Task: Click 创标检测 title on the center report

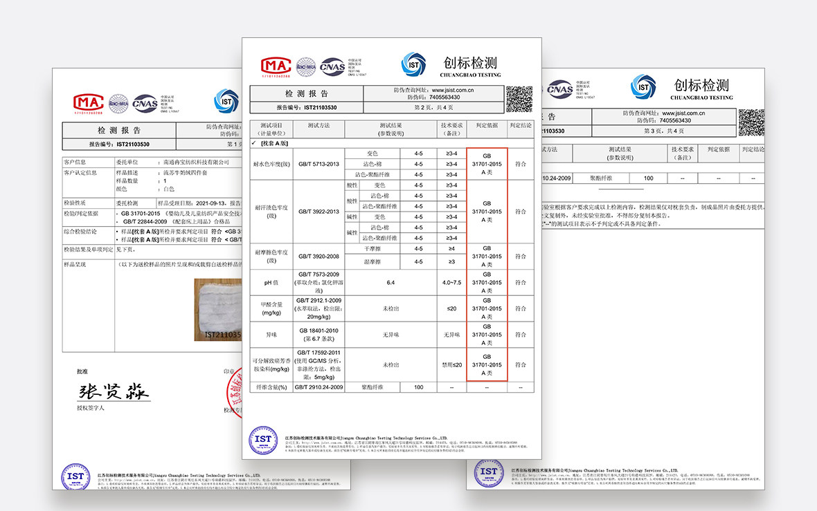Action: click(470, 63)
